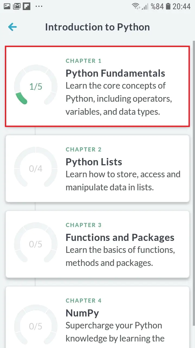Tap the three-dots notification overflow icon
Viewport: 195px width, 348px height.
(x=39, y=6)
